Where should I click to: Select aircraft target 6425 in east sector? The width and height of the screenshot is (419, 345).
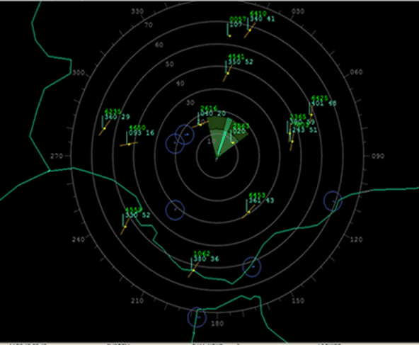tap(311, 115)
